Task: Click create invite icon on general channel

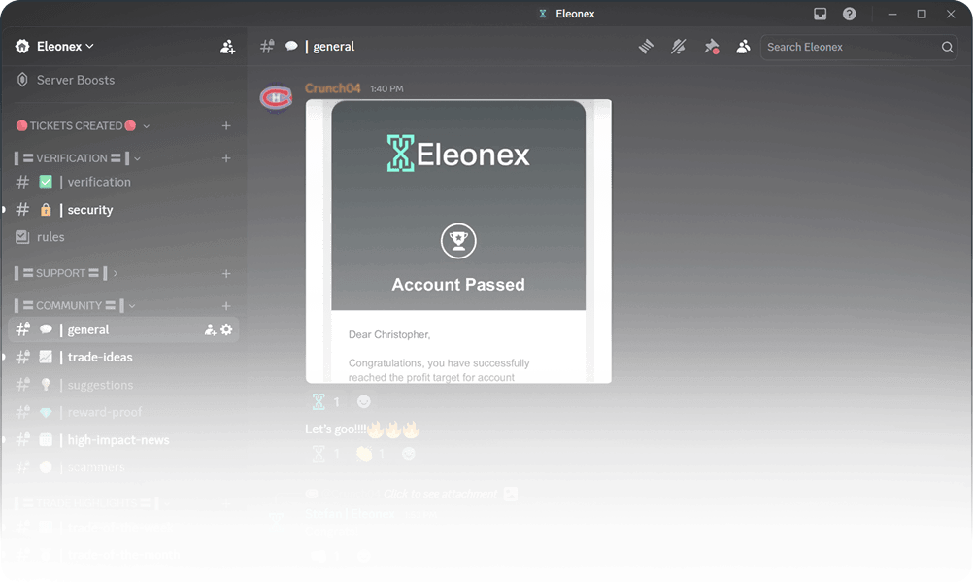Action: pyautogui.click(x=211, y=330)
